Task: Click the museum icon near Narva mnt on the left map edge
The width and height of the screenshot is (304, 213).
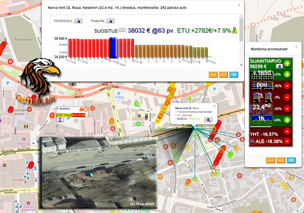Action: click(x=4, y=165)
